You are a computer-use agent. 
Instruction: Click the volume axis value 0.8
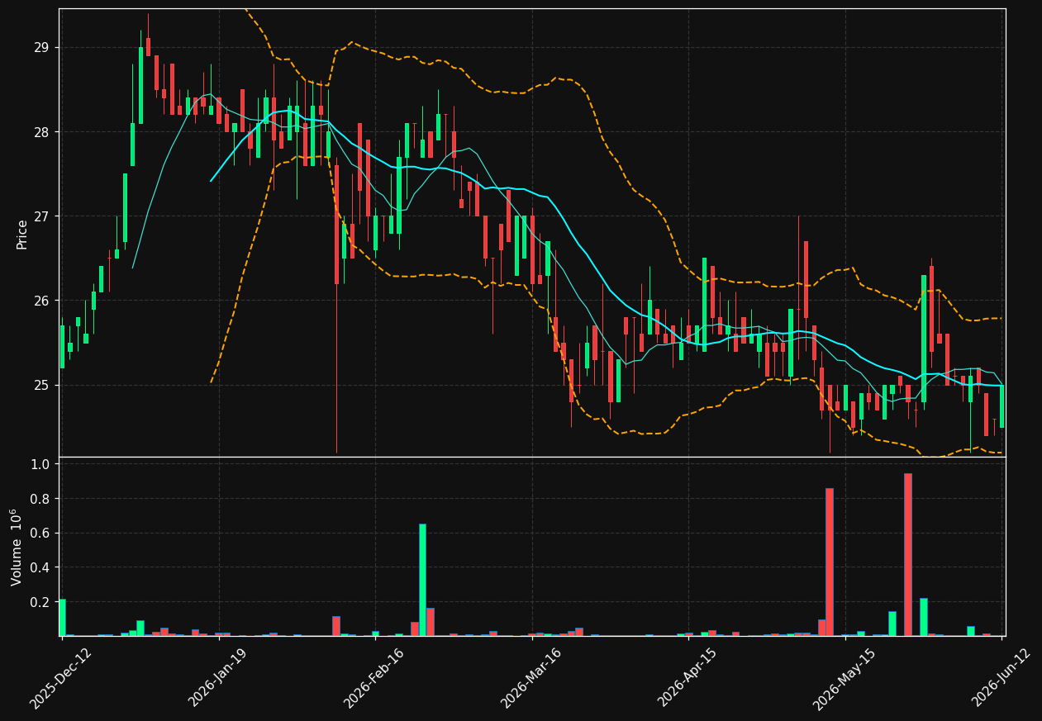(40, 499)
